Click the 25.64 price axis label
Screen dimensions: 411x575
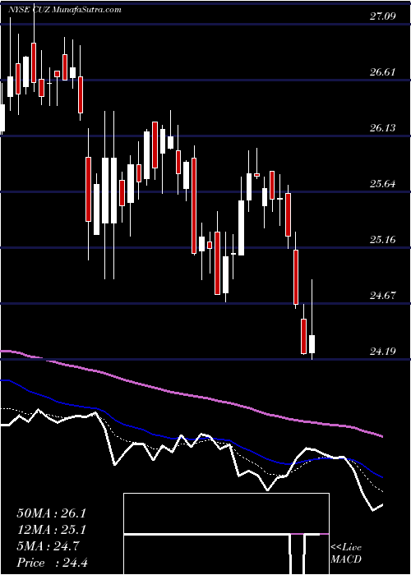pos(382,184)
